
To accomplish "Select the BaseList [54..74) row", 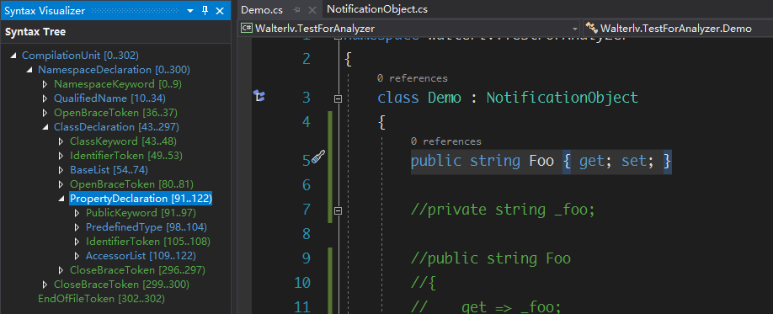I will tap(109, 170).
